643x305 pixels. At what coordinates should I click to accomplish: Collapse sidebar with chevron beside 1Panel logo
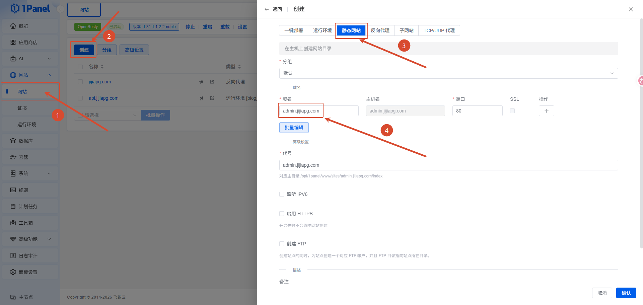(x=60, y=9)
